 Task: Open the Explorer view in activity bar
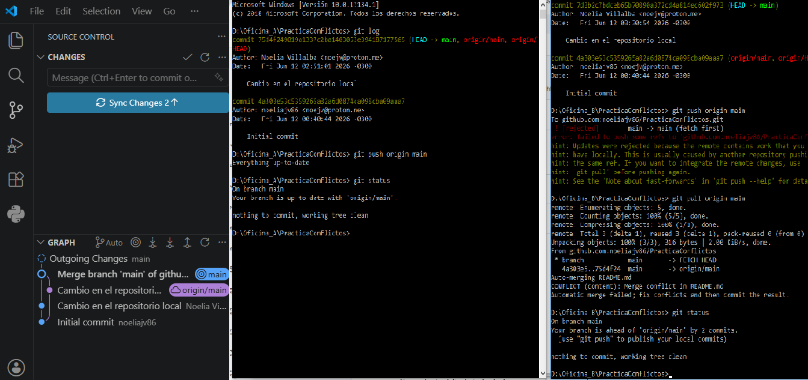(16, 40)
